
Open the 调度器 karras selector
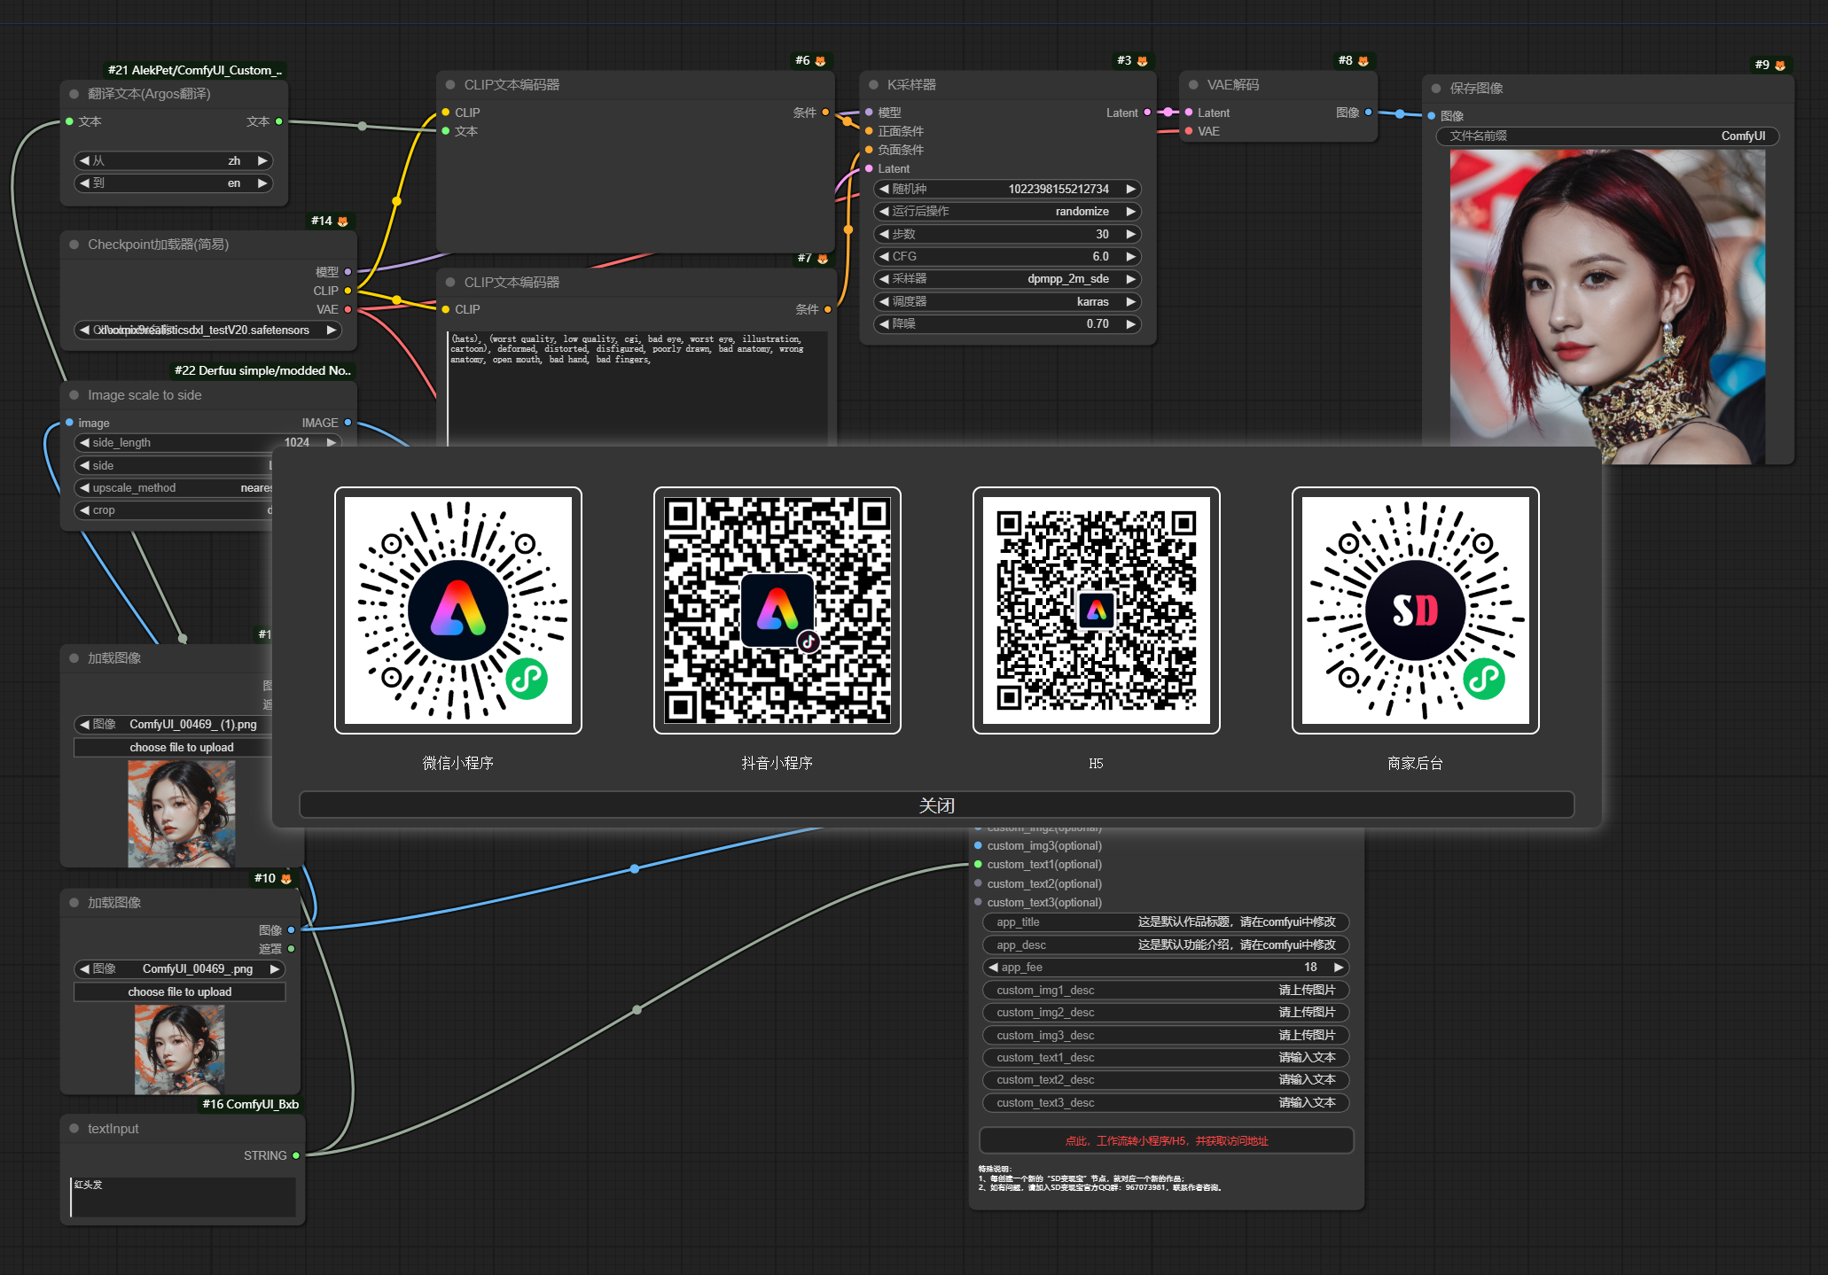[x=1007, y=301]
